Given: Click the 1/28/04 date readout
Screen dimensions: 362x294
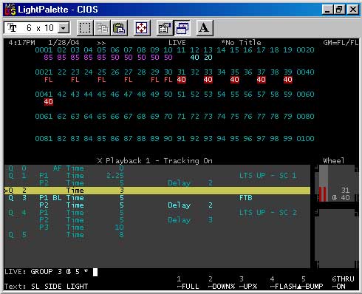Looking at the screenshot, I should click(64, 43).
